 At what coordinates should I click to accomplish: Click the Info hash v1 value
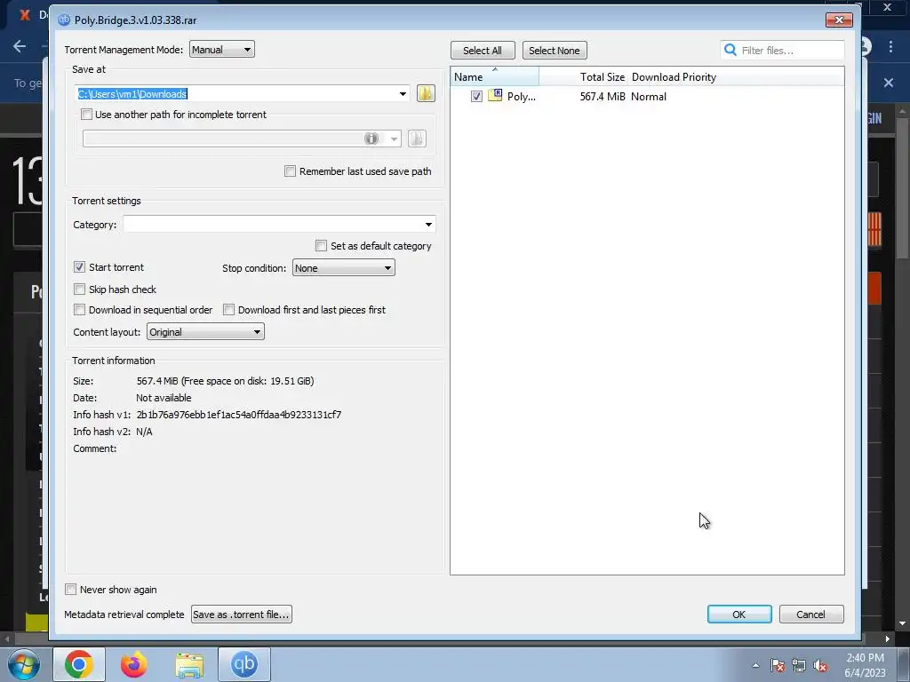pyautogui.click(x=238, y=415)
